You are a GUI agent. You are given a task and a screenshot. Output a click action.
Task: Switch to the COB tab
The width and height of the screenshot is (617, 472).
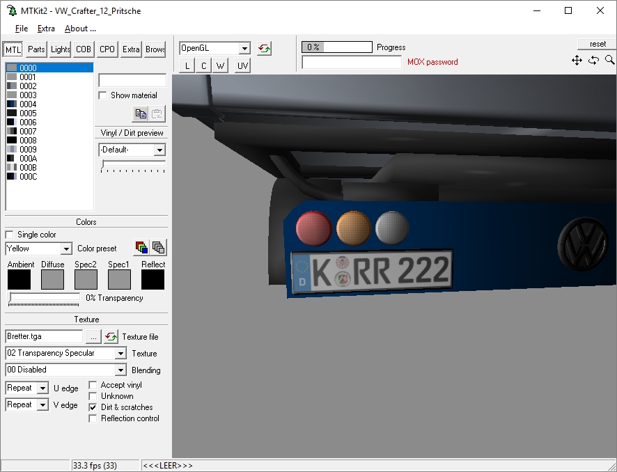coord(84,49)
